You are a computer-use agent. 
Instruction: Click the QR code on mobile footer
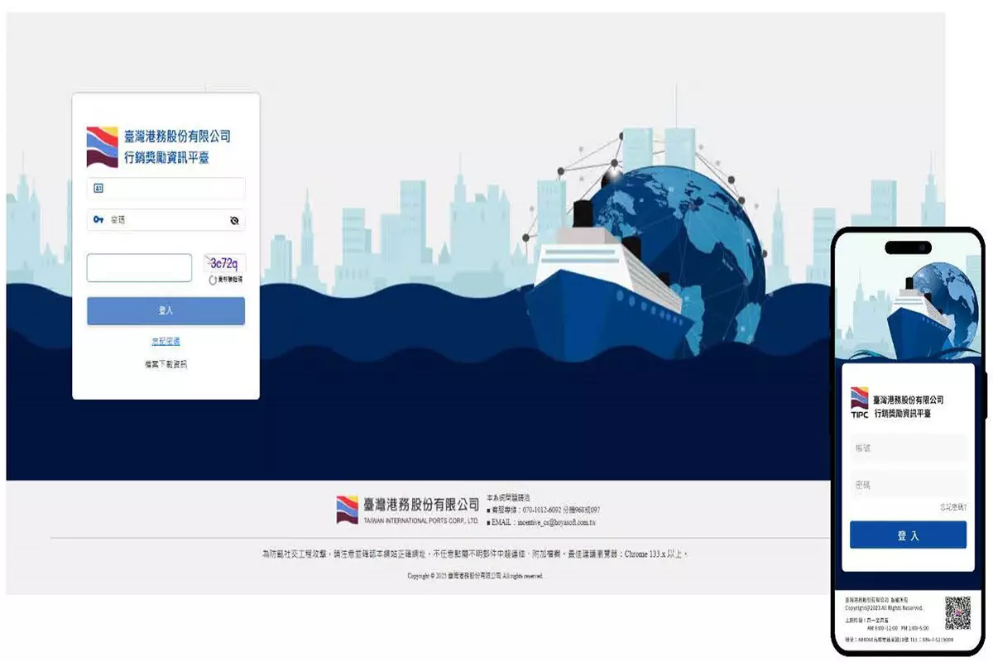click(x=958, y=613)
